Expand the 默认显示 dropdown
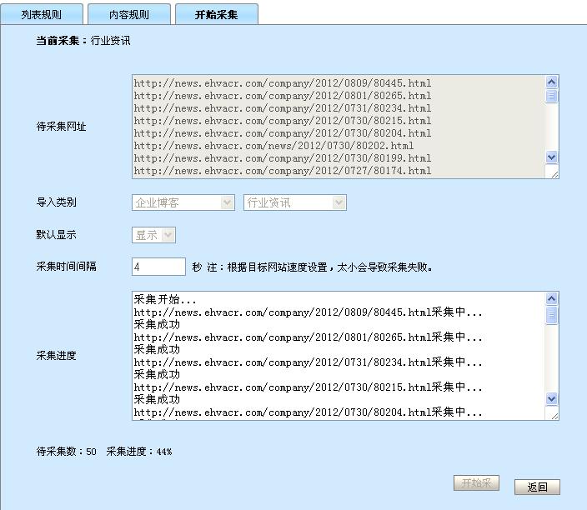The width and height of the screenshot is (587, 510). coord(153,235)
